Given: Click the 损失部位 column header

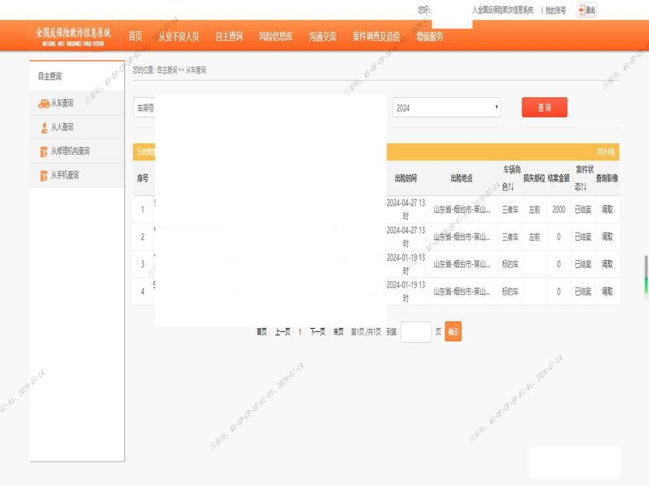Looking at the screenshot, I should [x=534, y=178].
